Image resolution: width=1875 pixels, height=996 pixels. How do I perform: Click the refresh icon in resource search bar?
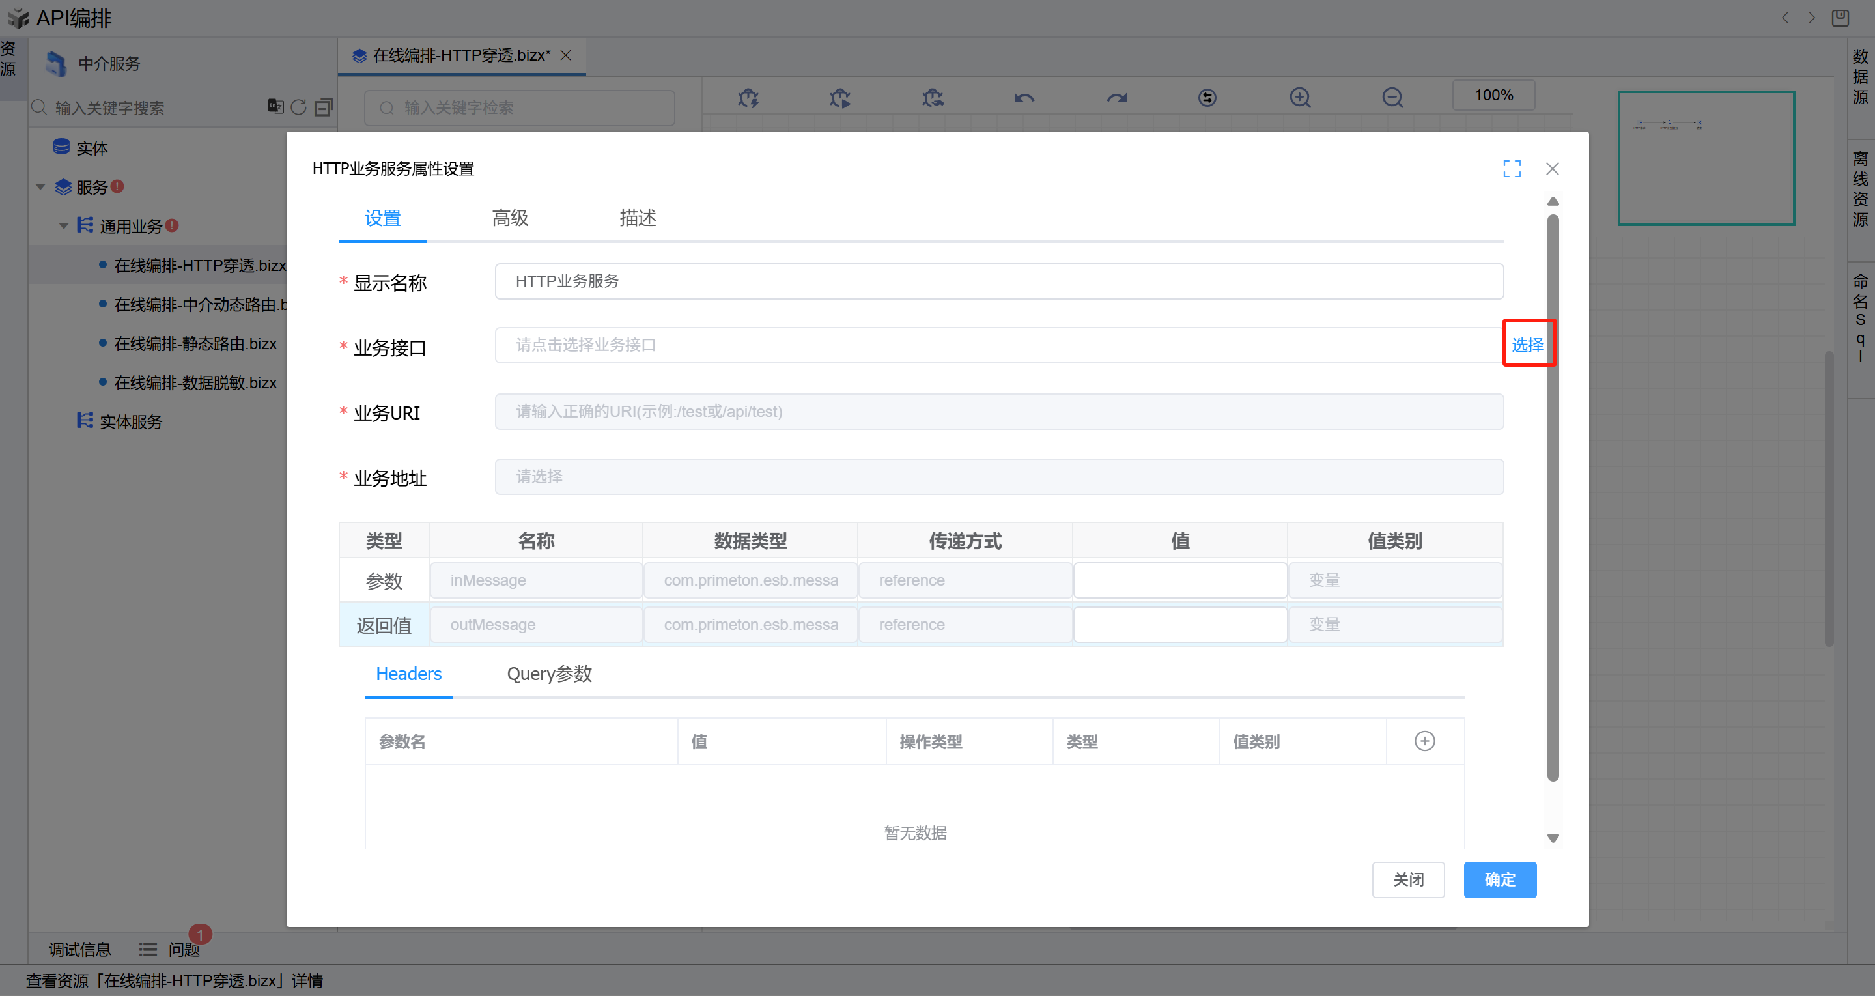click(298, 107)
